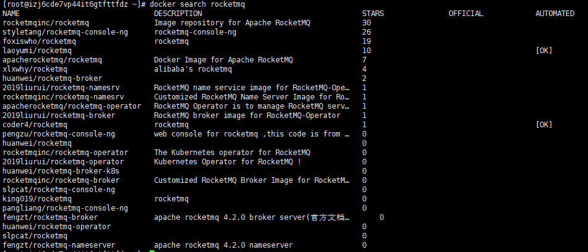
Task: Select the NAME column header
Action: coord(11,14)
